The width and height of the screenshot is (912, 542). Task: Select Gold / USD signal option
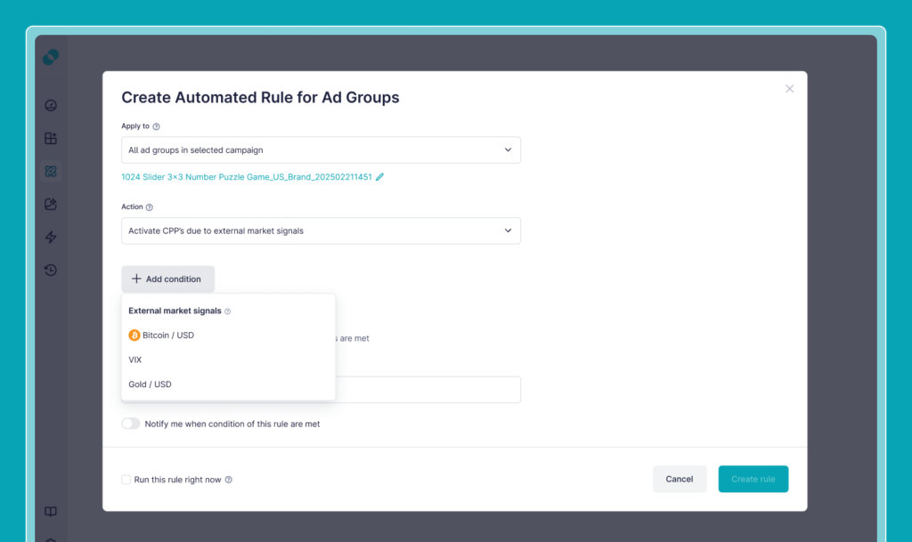(x=228, y=384)
